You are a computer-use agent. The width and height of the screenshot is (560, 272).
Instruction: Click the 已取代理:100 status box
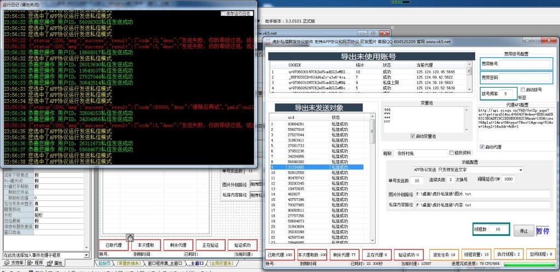click(x=280, y=254)
